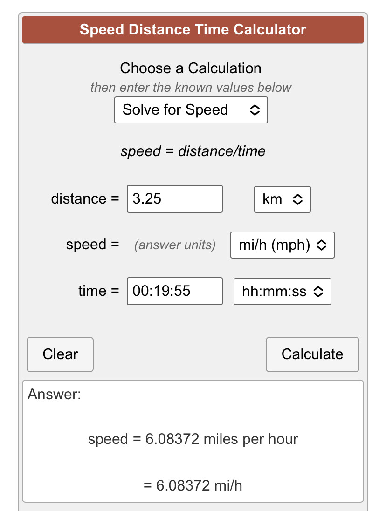Open the km distance unit dropdown
Viewport: 386px width, 511px height.
click(x=283, y=199)
